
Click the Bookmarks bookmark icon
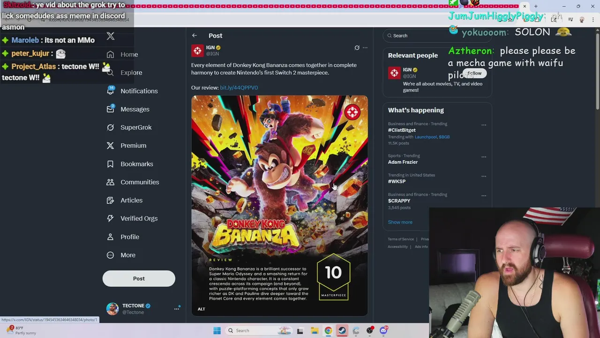[110, 164]
